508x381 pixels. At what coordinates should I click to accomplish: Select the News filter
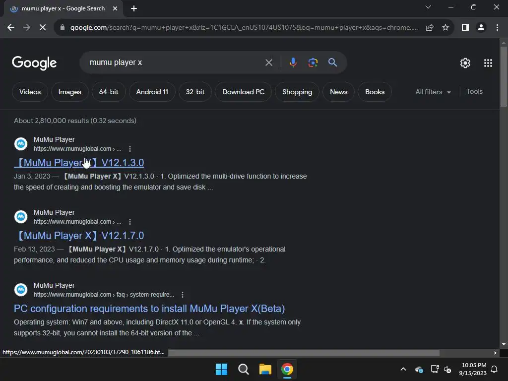(x=338, y=92)
